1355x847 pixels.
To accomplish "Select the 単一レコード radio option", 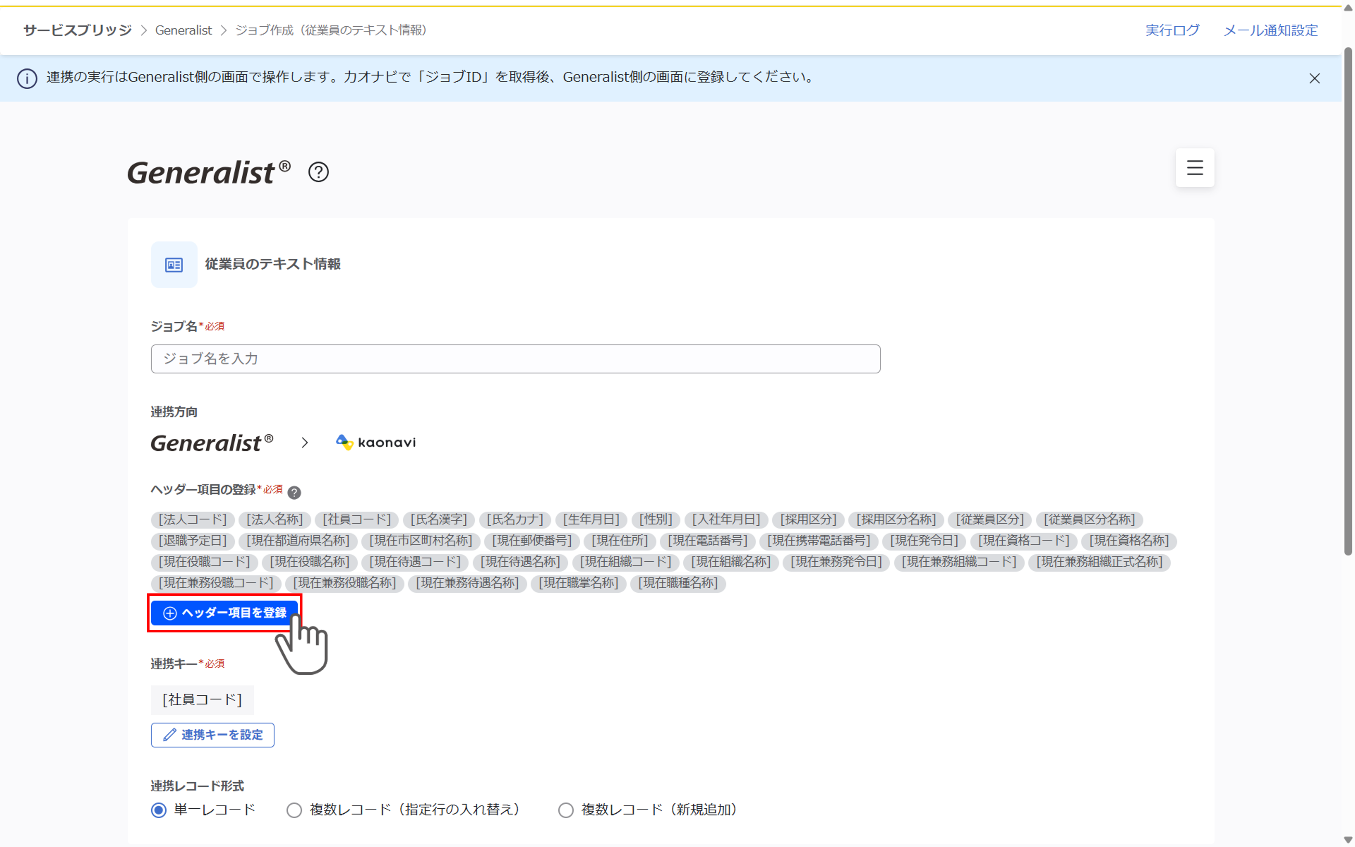I will pyautogui.click(x=159, y=810).
